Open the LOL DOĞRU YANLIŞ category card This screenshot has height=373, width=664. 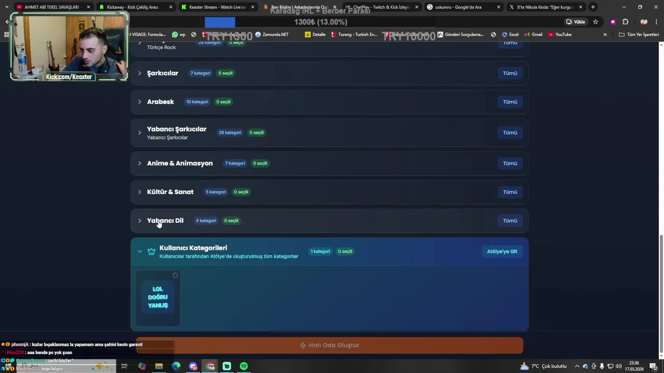(x=158, y=298)
